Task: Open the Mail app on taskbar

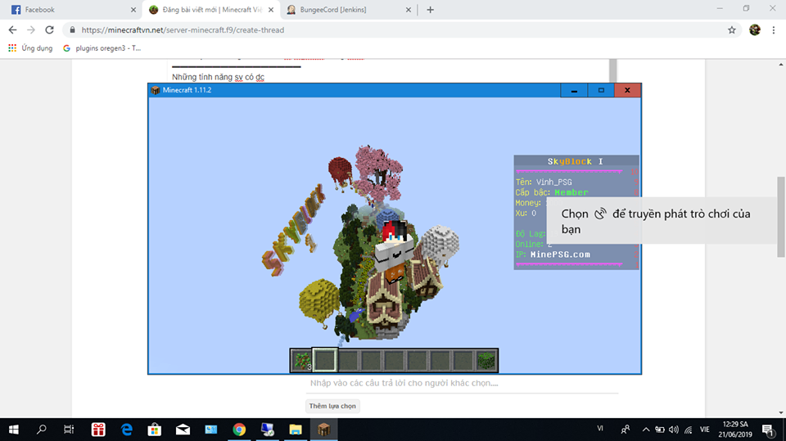Action: (x=183, y=430)
